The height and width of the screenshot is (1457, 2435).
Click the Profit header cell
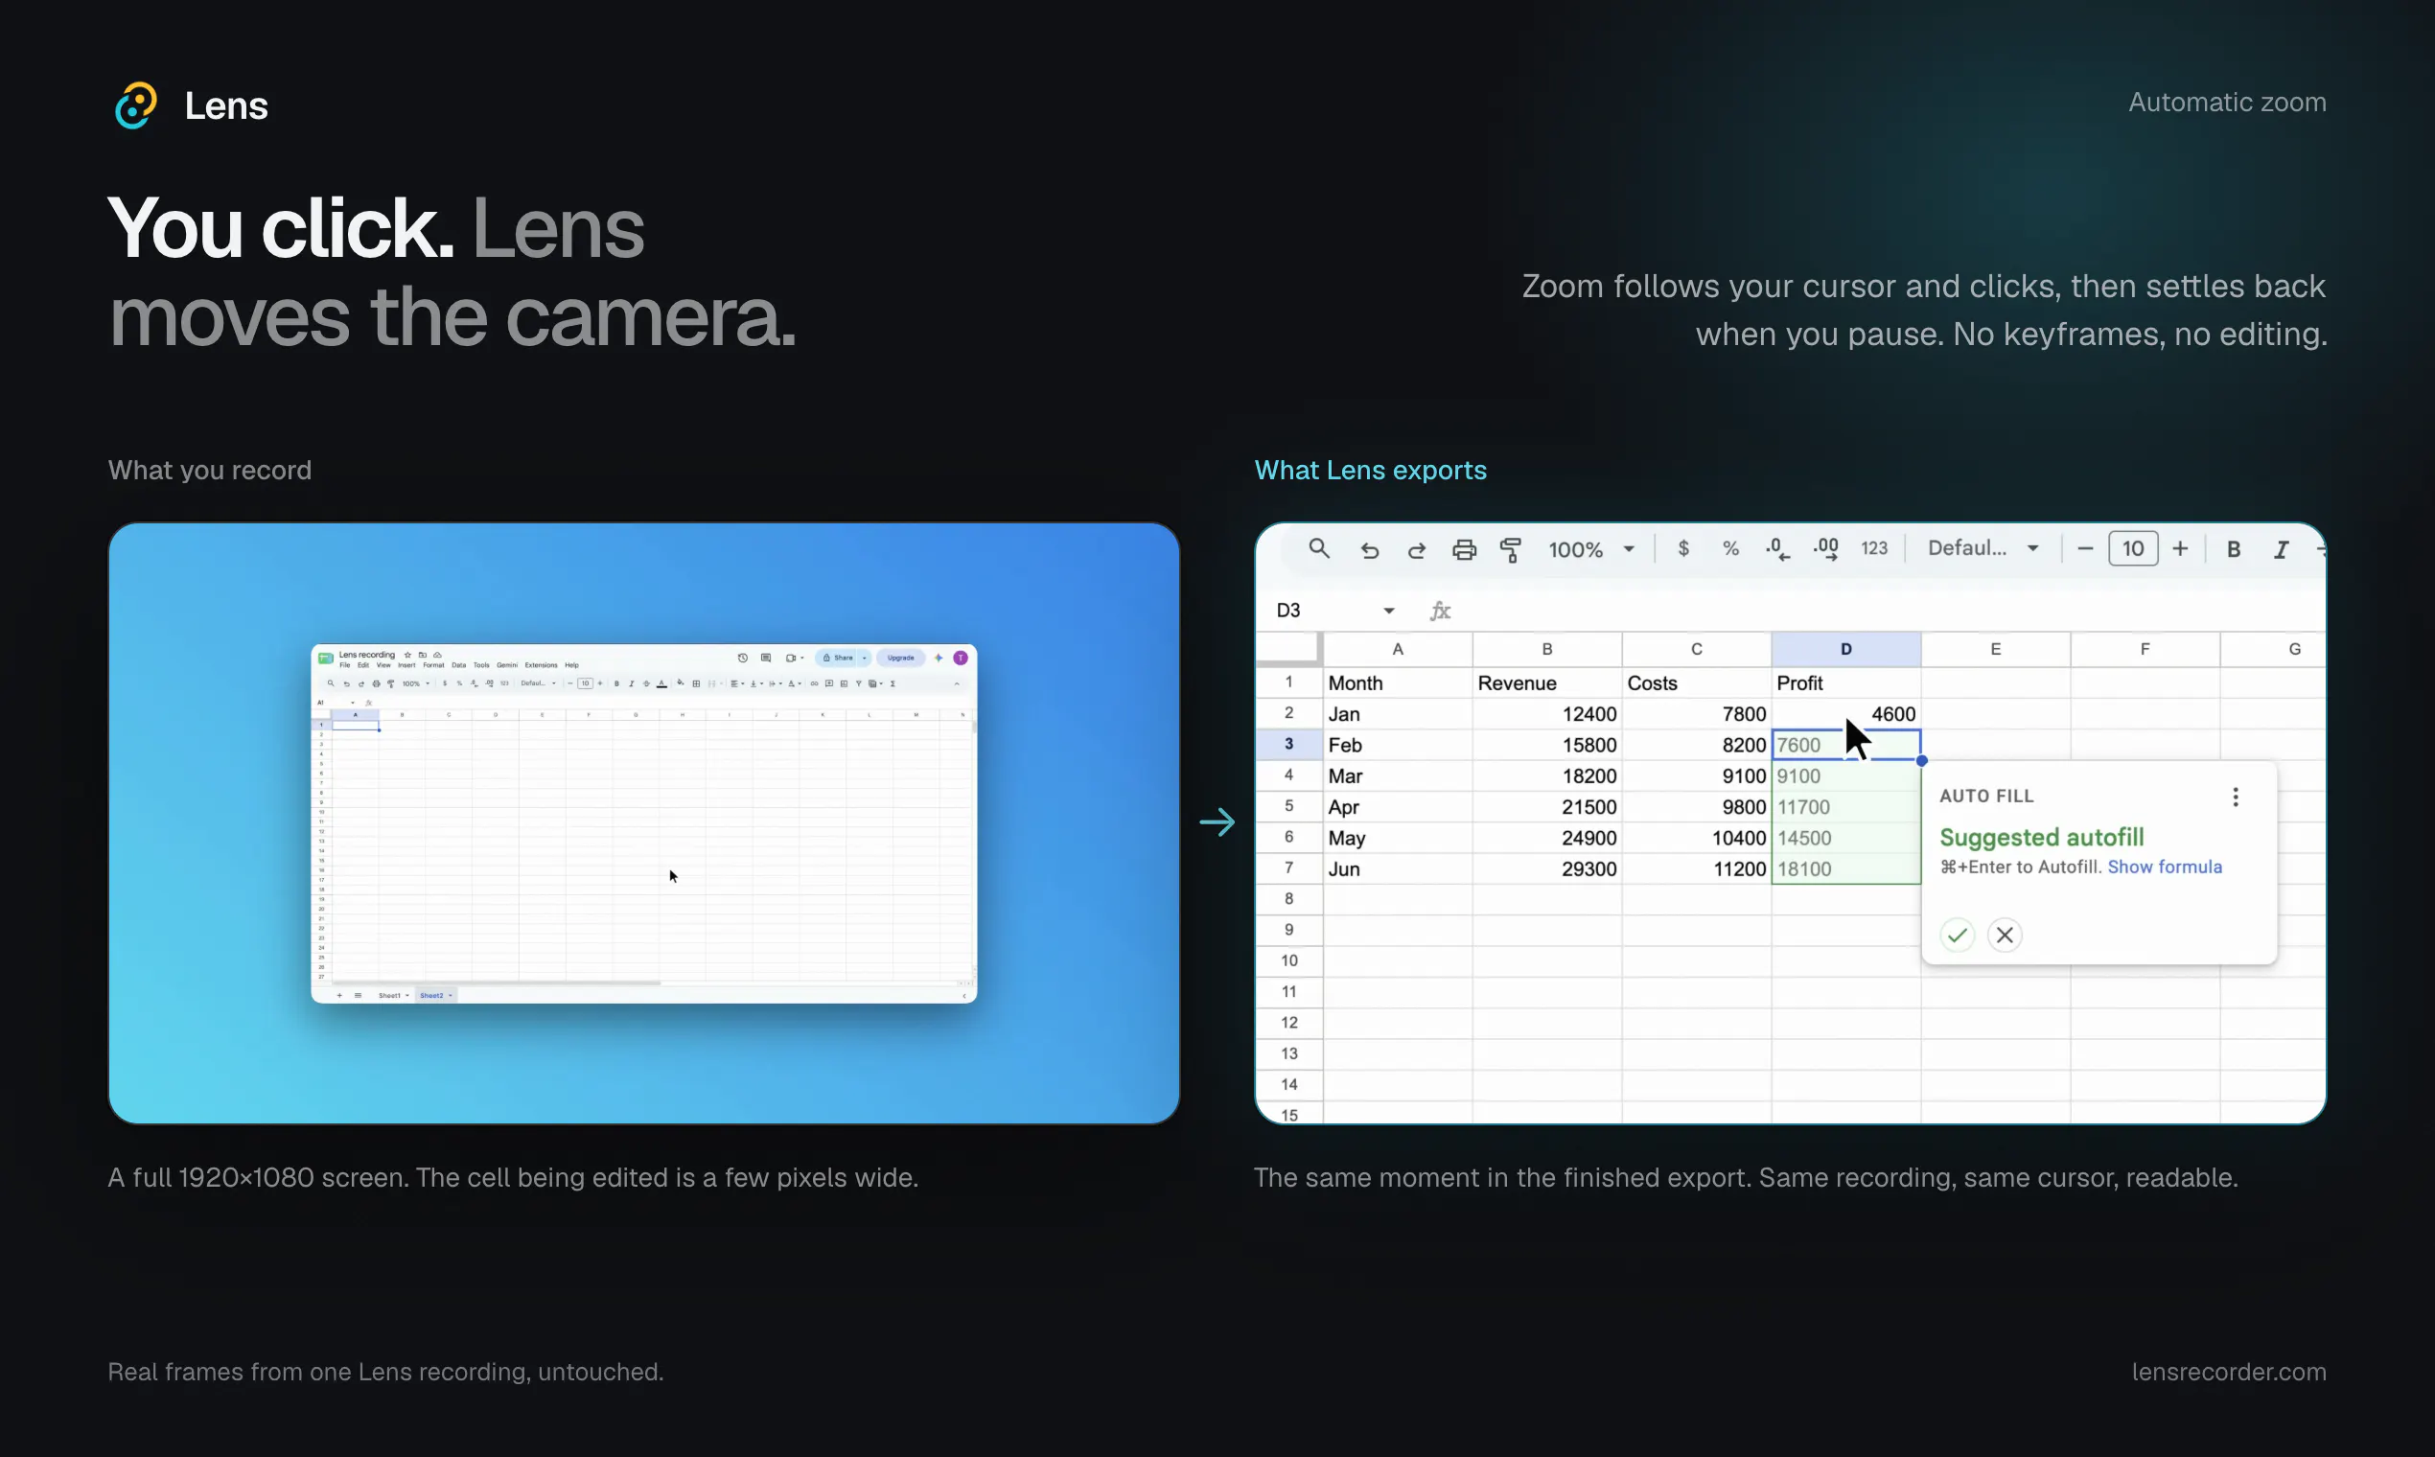tap(1845, 682)
